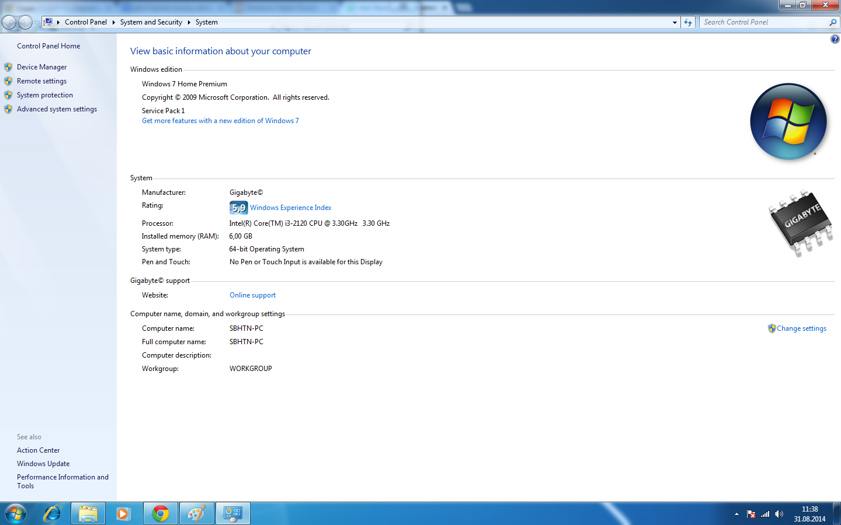Click installed memory value 6,00 GB
Screen dimensions: 841x525
(241, 236)
